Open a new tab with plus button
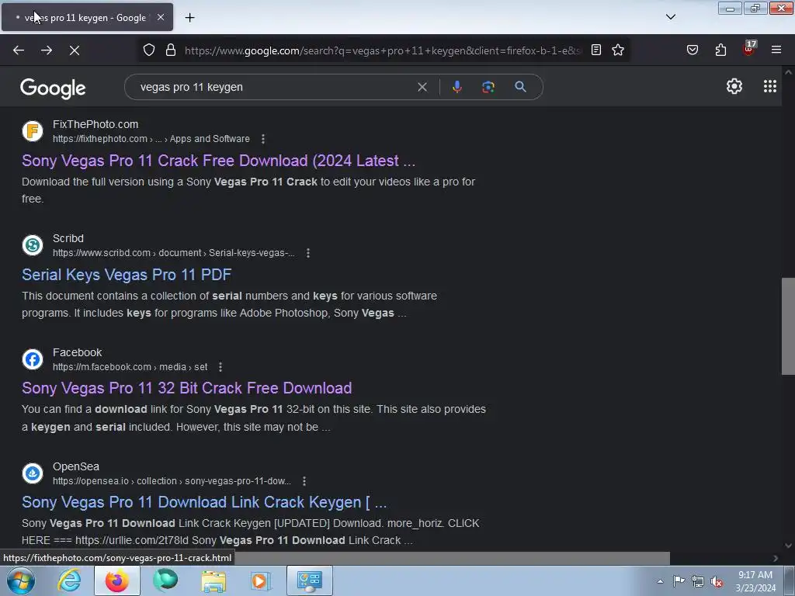The image size is (795, 596). [189, 18]
